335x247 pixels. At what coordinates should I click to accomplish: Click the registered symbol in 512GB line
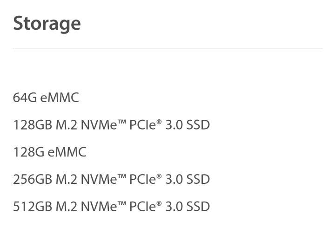pos(159,203)
